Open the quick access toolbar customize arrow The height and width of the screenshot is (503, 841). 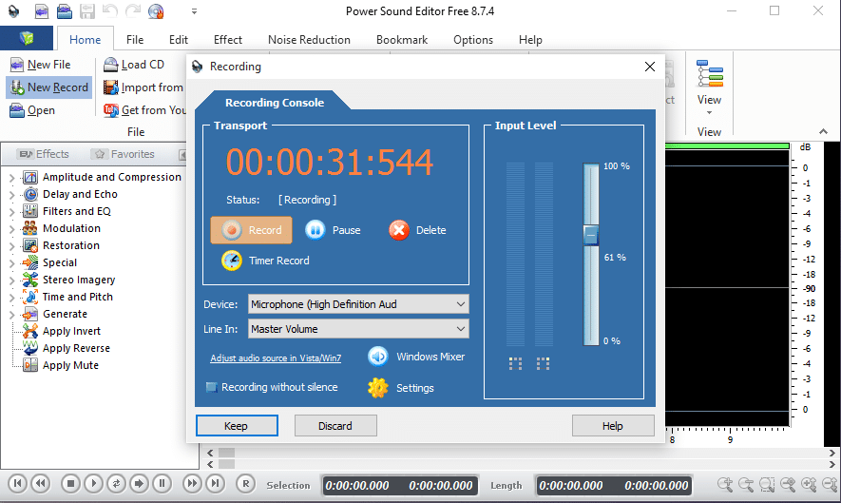coord(194,11)
